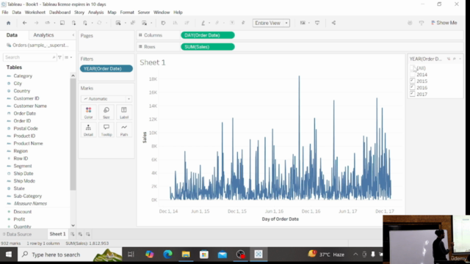Open the Format menu
470x264 pixels.
[x=127, y=12]
